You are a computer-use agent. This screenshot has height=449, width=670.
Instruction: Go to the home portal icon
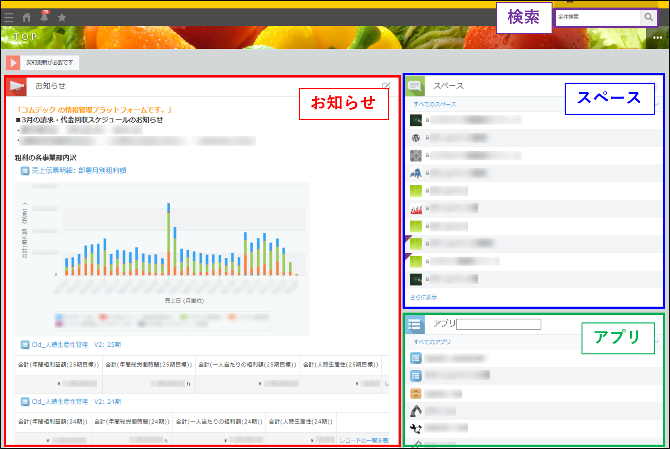coord(27,17)
